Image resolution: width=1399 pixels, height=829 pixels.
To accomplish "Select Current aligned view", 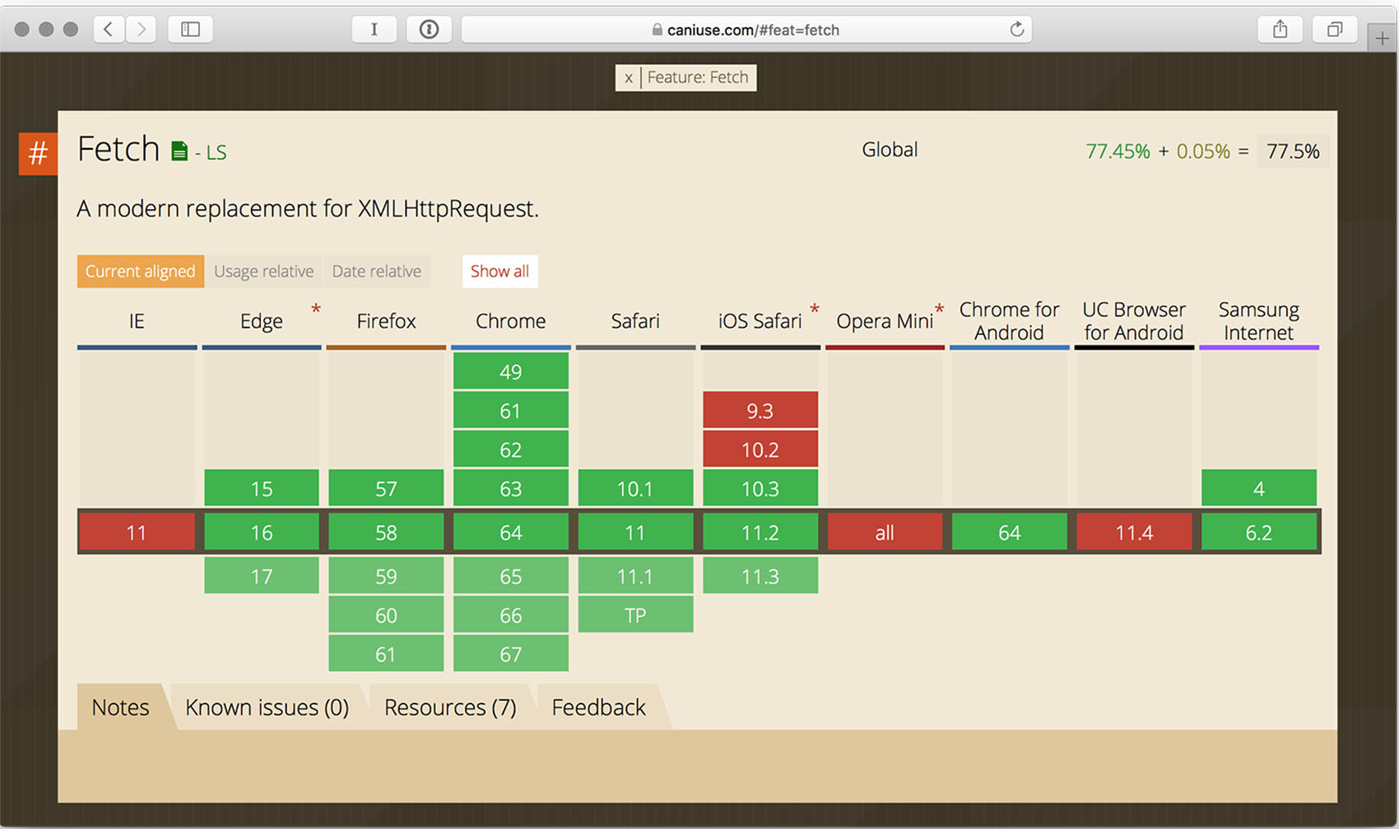I will (x=141, y=271).
